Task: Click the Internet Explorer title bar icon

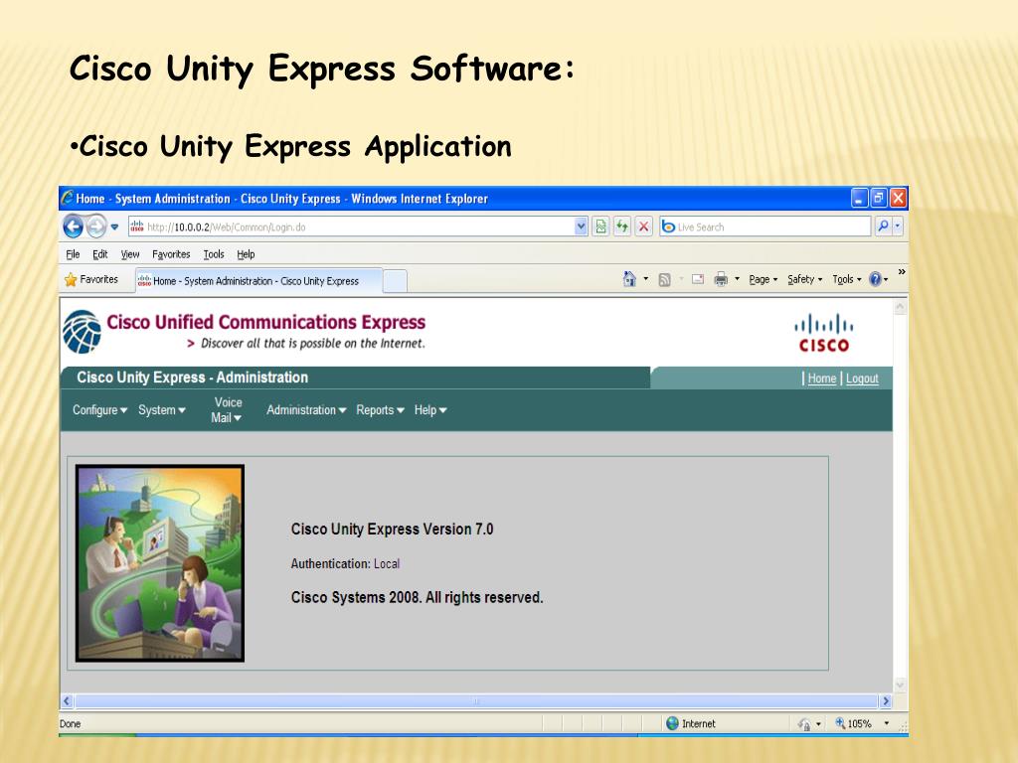Action: (x=67, y=198)
